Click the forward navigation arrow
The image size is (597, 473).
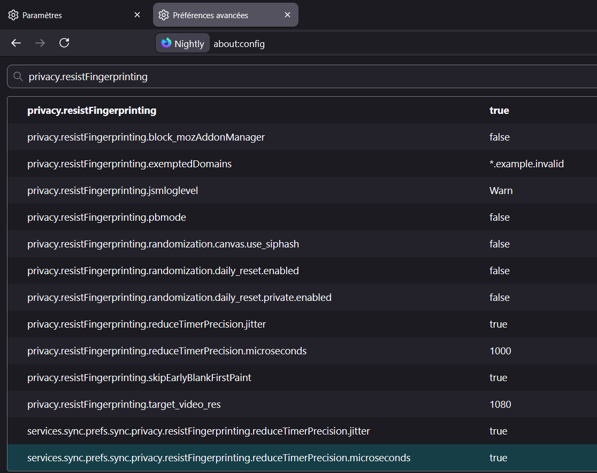coord(40,43)
